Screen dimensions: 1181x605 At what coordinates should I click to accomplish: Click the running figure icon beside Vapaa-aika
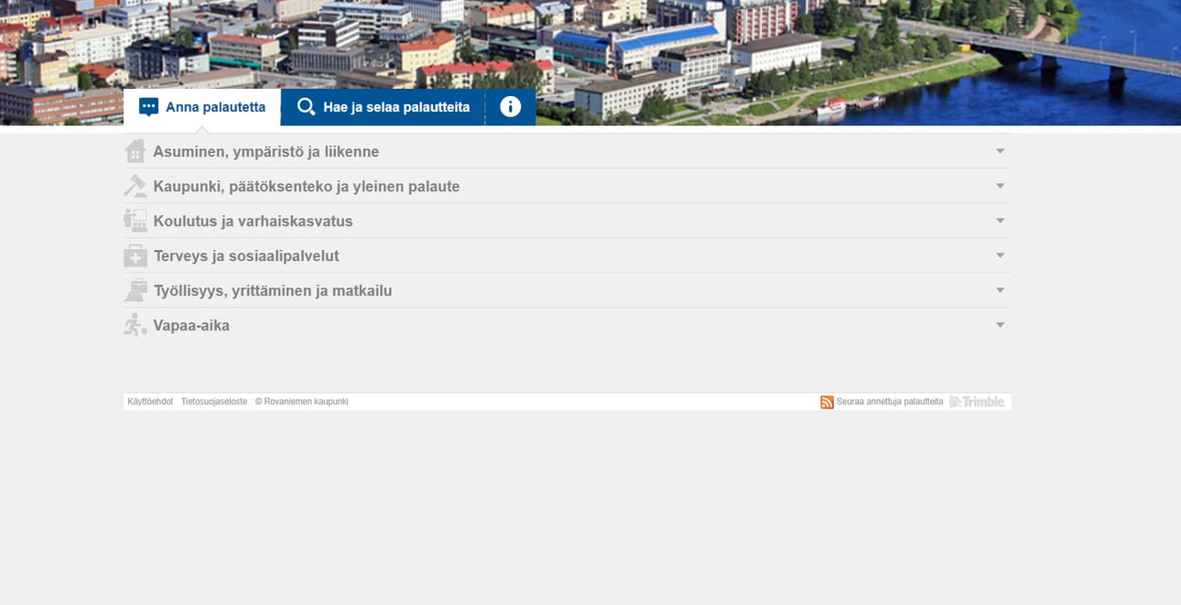click(x=135, y=326)
